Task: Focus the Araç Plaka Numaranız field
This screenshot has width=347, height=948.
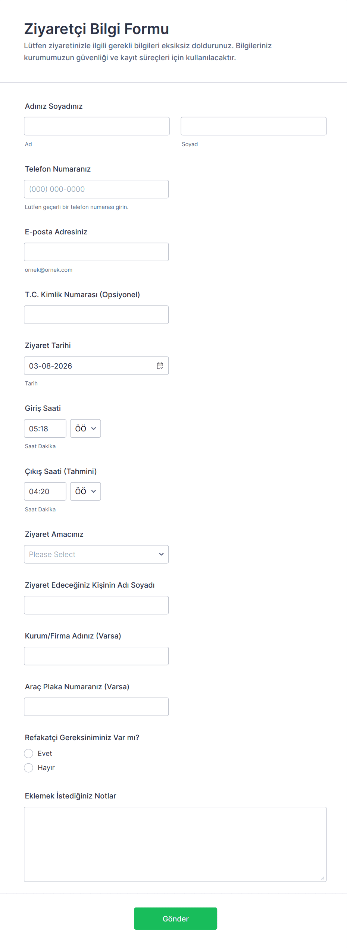Action: pos(96,707)
